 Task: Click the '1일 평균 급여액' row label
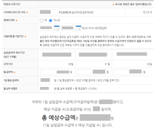coord(11,80)
